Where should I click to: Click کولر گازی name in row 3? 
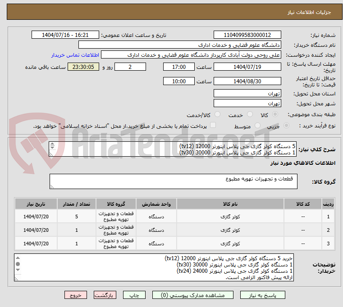230,244
